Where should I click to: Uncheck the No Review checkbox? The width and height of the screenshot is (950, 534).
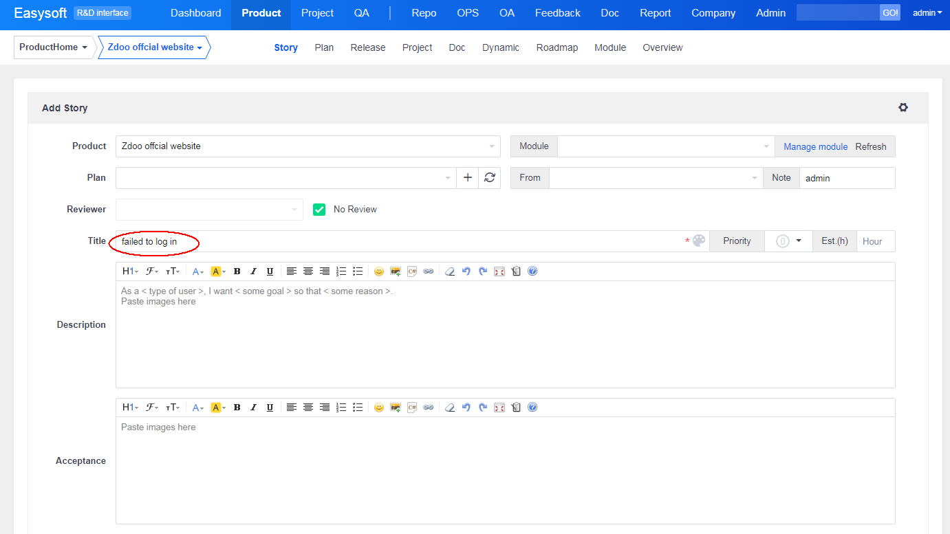[319, 210]
